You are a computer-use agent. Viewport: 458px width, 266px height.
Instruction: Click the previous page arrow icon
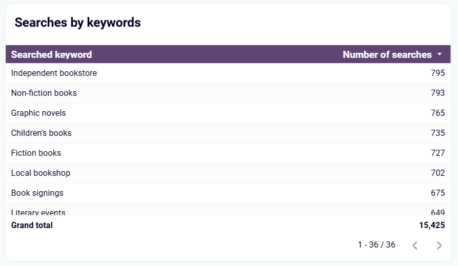click(x=415, y=245)
